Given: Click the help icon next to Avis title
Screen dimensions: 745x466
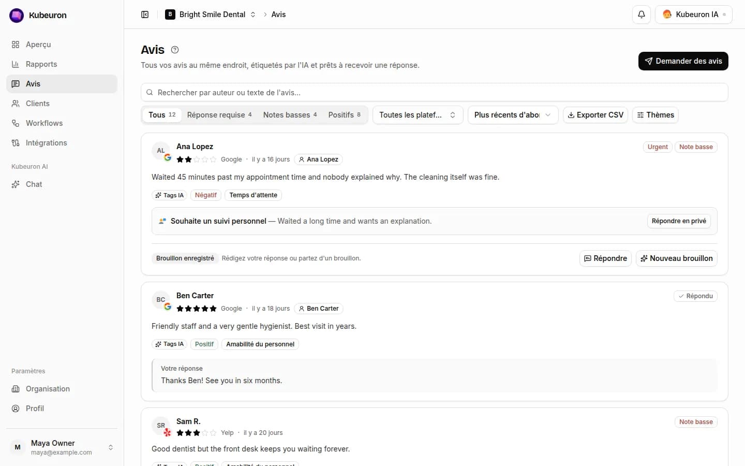Looking at the screenshot, I should pyautogui.click(x=175, y=50).
